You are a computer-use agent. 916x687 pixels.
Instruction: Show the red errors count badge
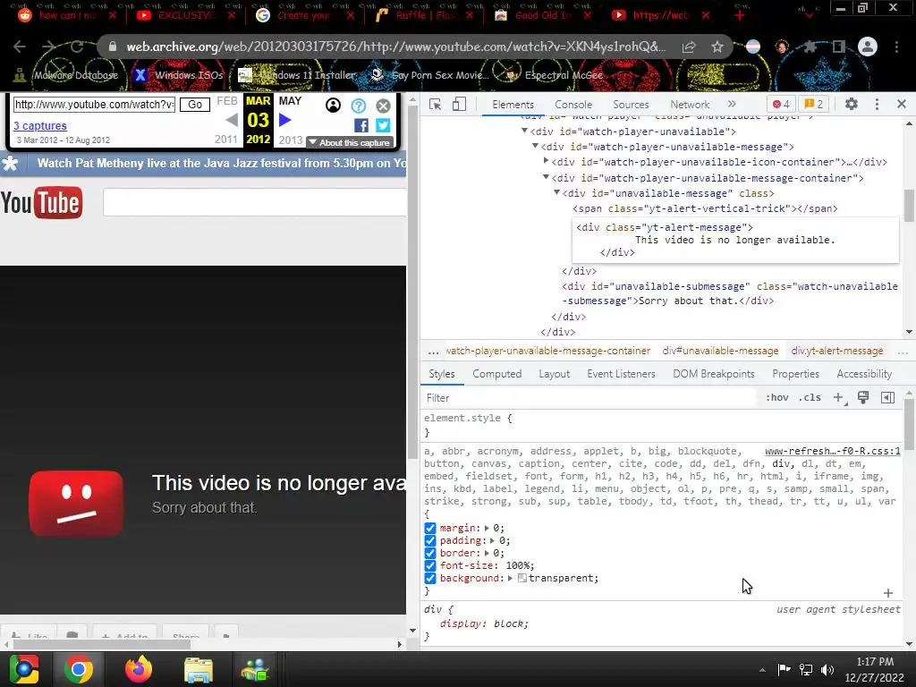coord(781,104)
